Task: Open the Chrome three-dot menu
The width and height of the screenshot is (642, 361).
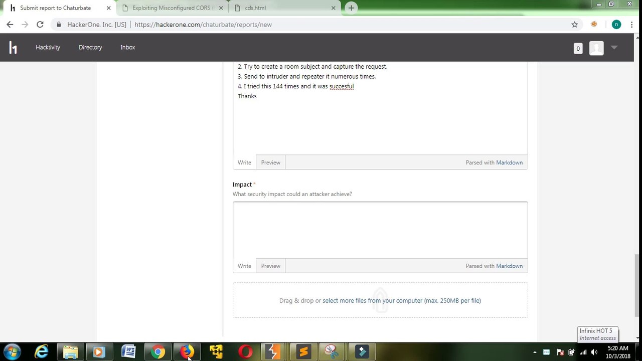Action: [631, 24]
